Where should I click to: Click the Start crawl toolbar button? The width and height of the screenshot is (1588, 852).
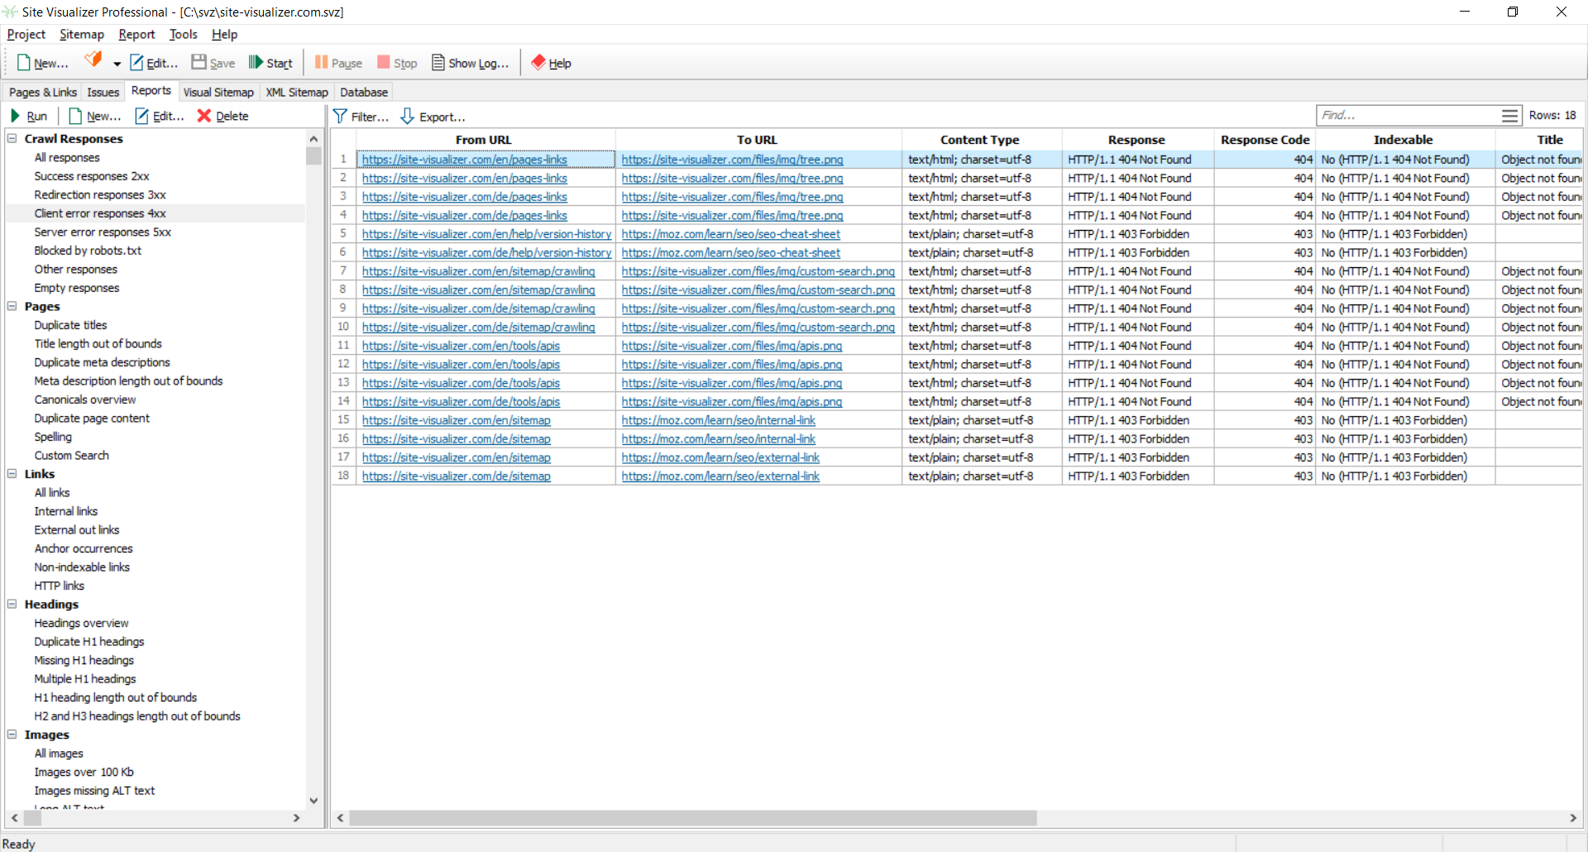click(x=270, y=63)
